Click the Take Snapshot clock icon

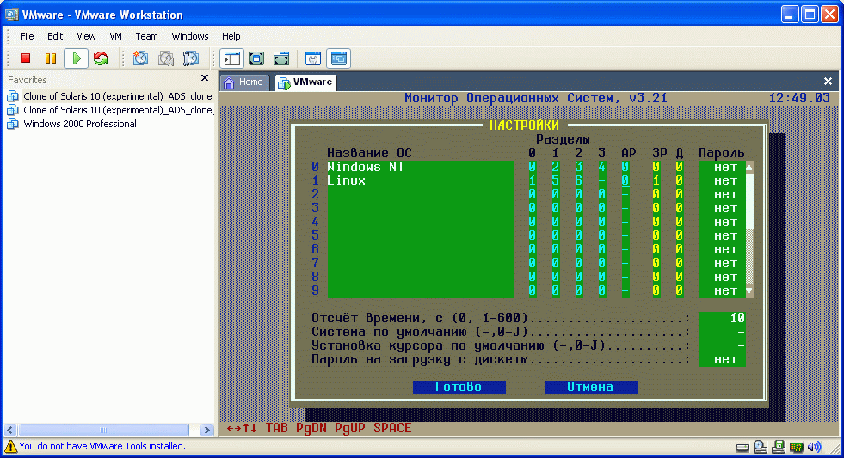(x=140, y=58)
